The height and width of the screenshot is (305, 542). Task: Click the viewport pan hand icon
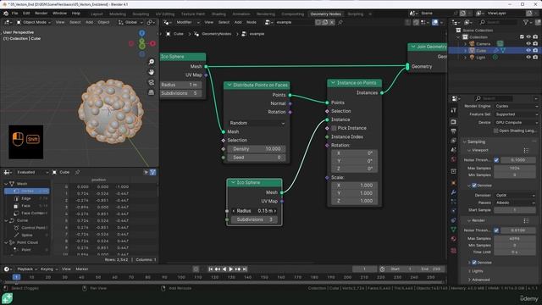151,72
